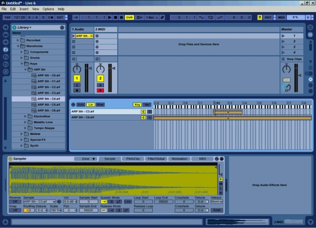Click the Master volume fader
Screen dimensions: 316x228
299,75
